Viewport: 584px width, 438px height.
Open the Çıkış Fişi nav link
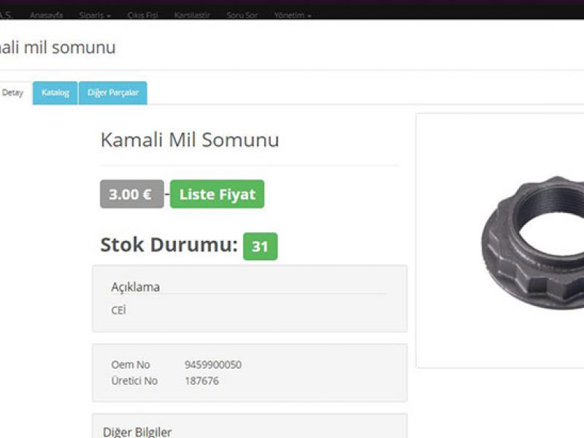[142, 15]
